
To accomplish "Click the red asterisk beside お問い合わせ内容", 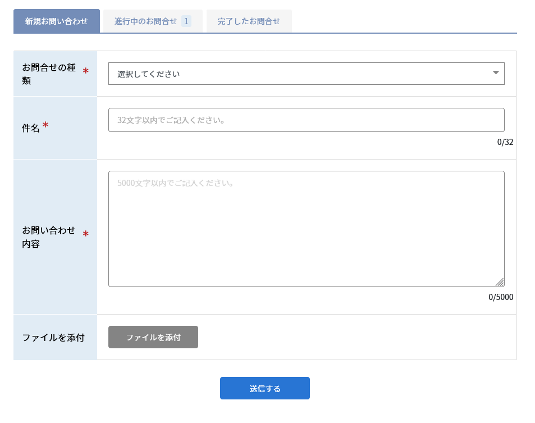I will coord(86,234).
